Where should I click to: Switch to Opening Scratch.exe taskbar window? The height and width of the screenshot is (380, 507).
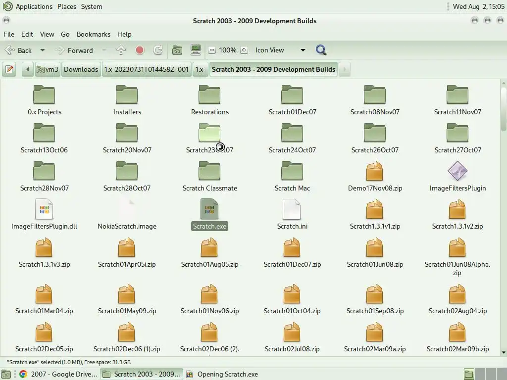(x=222, y=374)
